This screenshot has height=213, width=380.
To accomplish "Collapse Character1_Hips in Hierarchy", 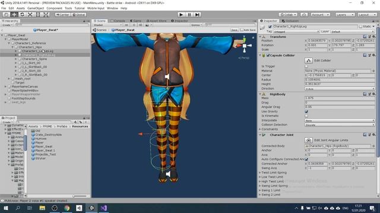I will point(12,47).
